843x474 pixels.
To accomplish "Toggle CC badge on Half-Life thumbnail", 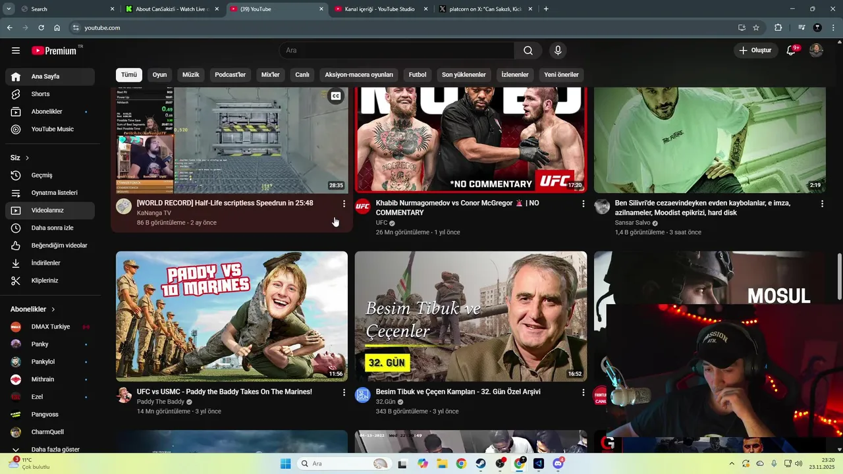I will point(336,96).
